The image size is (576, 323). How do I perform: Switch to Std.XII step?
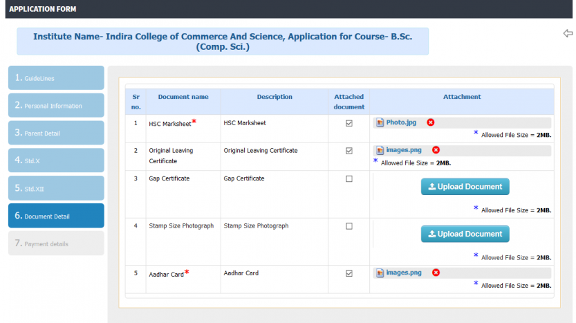point(56,188)
